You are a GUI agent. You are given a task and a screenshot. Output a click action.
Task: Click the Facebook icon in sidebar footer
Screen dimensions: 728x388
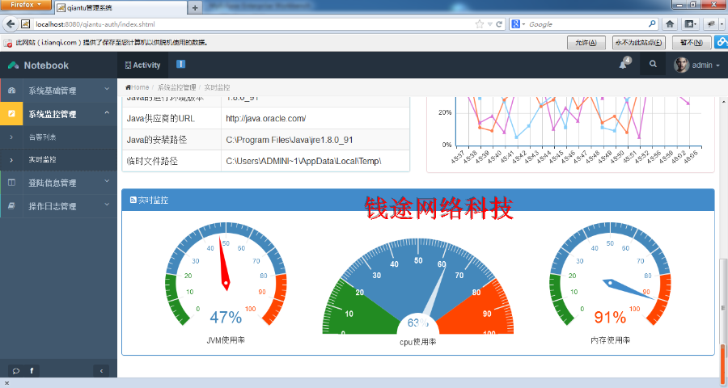[32, 371]
